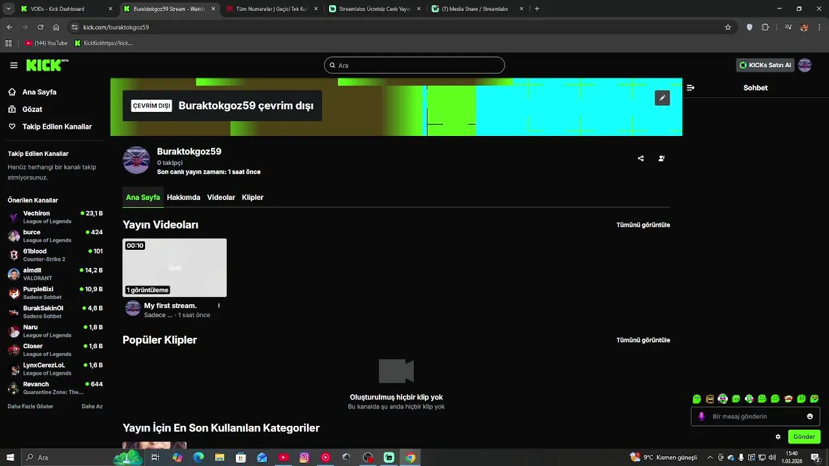Open burce recommended channel
The width and height of the screenshot is (829, 466).
pos(56,236)
